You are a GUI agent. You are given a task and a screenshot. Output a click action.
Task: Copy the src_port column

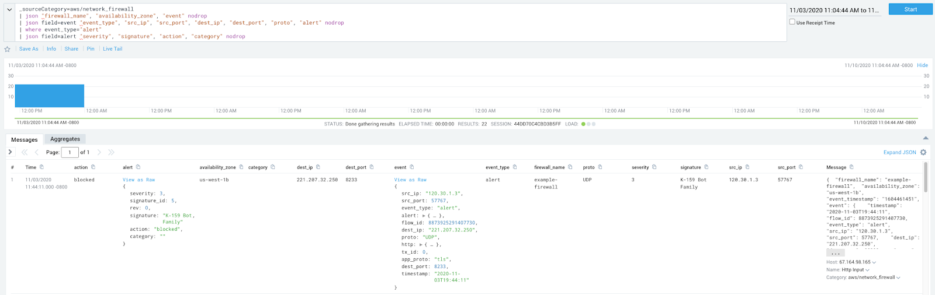tap(801, 167)
